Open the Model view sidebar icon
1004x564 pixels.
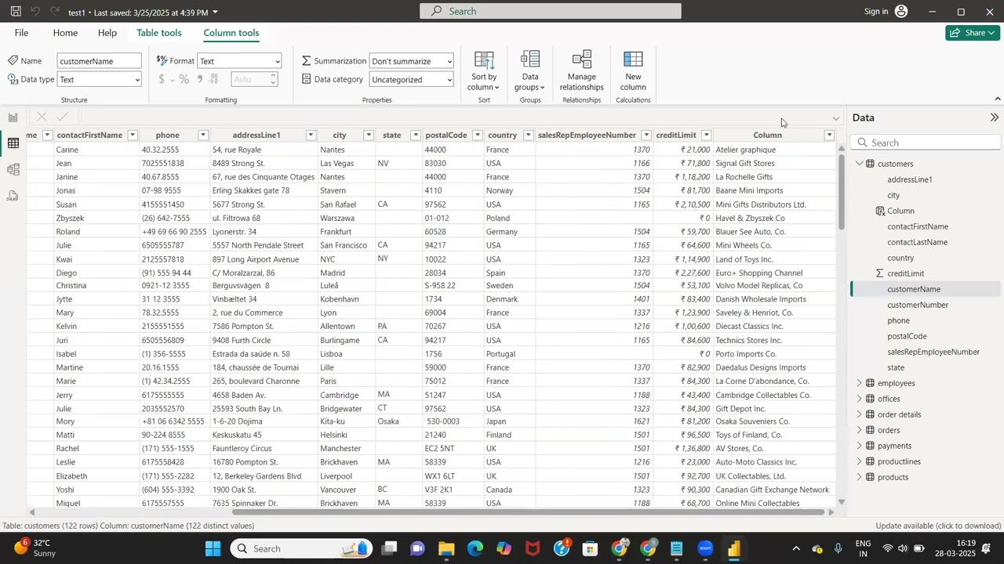(x=13, y=169)
